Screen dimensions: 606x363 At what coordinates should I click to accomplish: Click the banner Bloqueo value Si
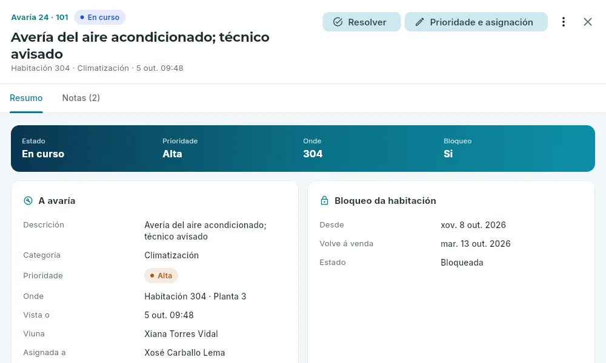pos(448,154)
